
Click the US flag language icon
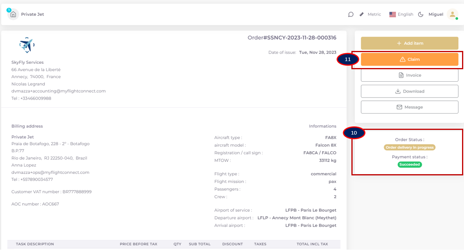tap(392, 14)
